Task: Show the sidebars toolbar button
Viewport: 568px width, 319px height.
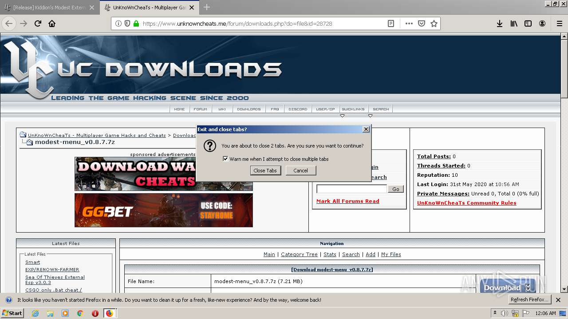Action: (528, 23)
